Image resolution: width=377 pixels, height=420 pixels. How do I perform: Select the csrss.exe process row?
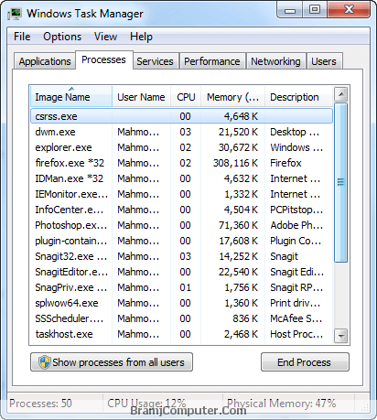pos(181,116)
